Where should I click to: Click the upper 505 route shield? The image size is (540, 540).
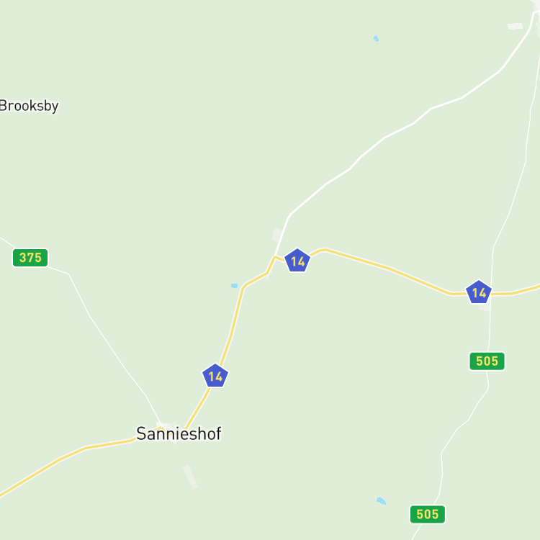(x=487, y=361)
